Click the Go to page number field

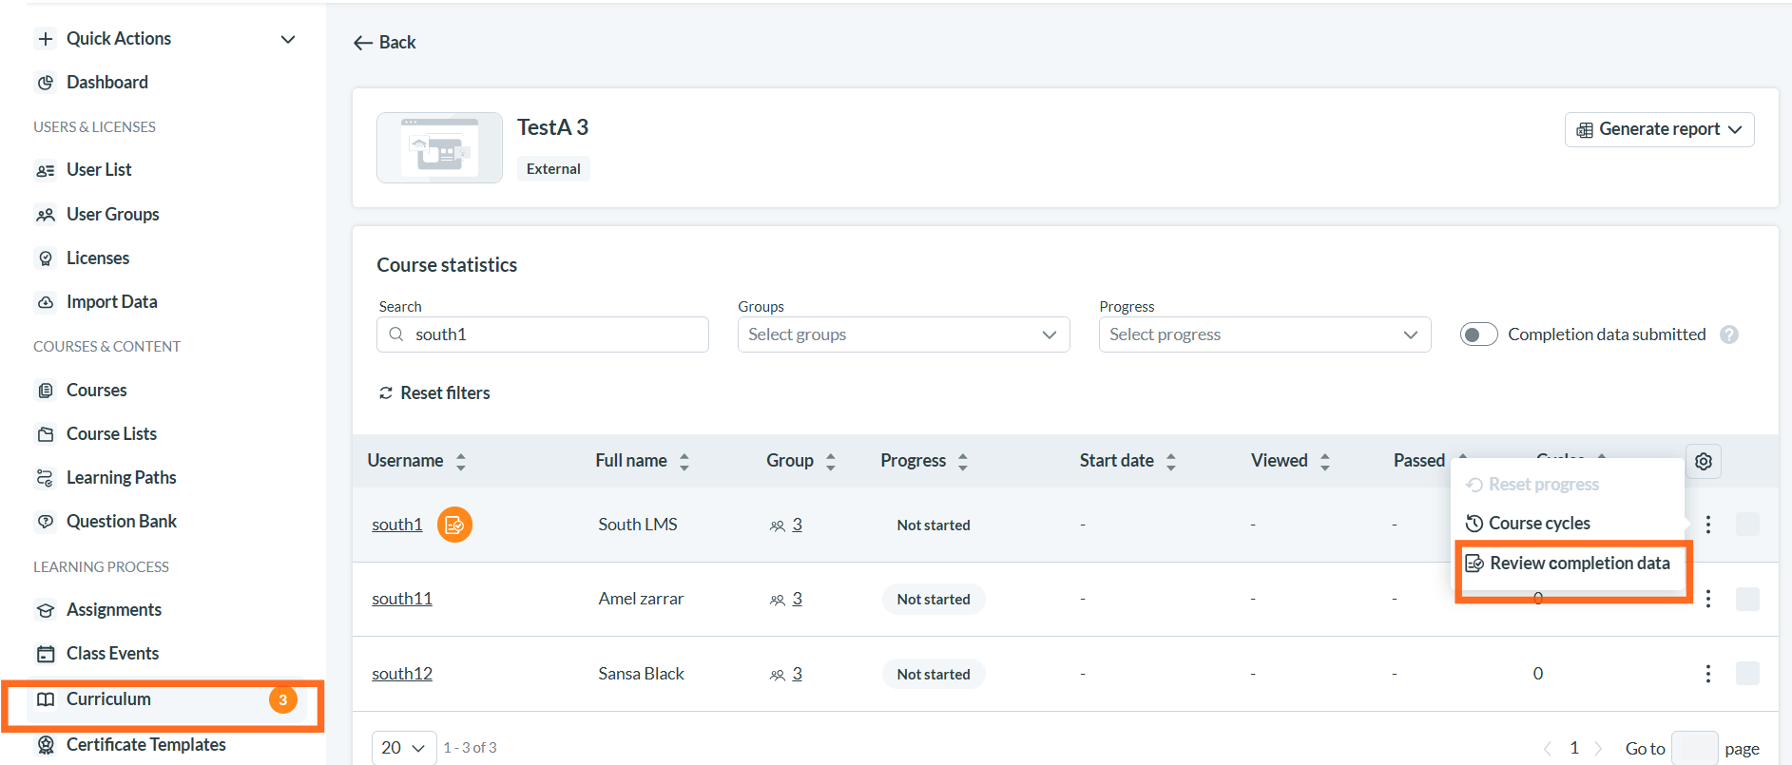(1694, 748)
